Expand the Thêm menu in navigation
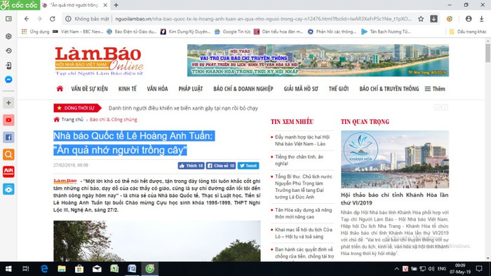 tap(435, 89)
